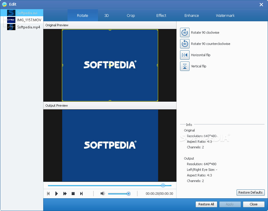Click the Vertical flip label

199,66
